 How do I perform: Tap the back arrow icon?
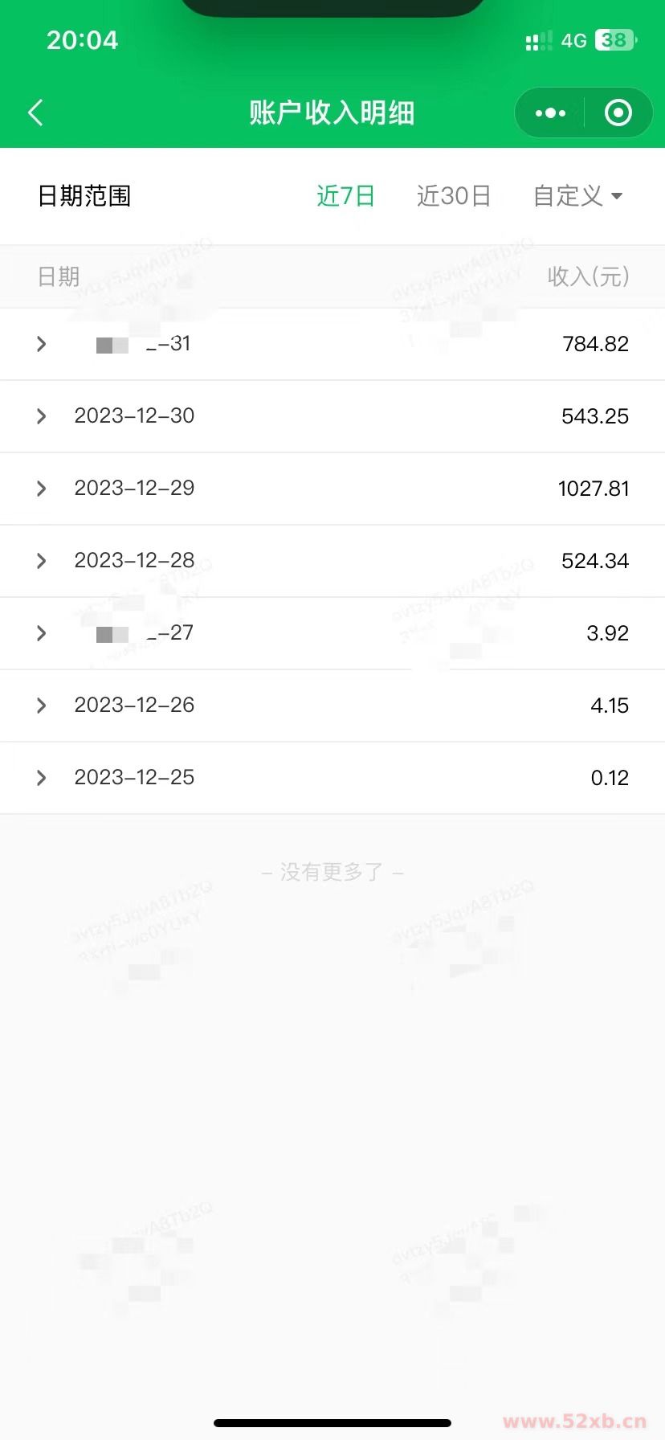click(x=36, y=112)
